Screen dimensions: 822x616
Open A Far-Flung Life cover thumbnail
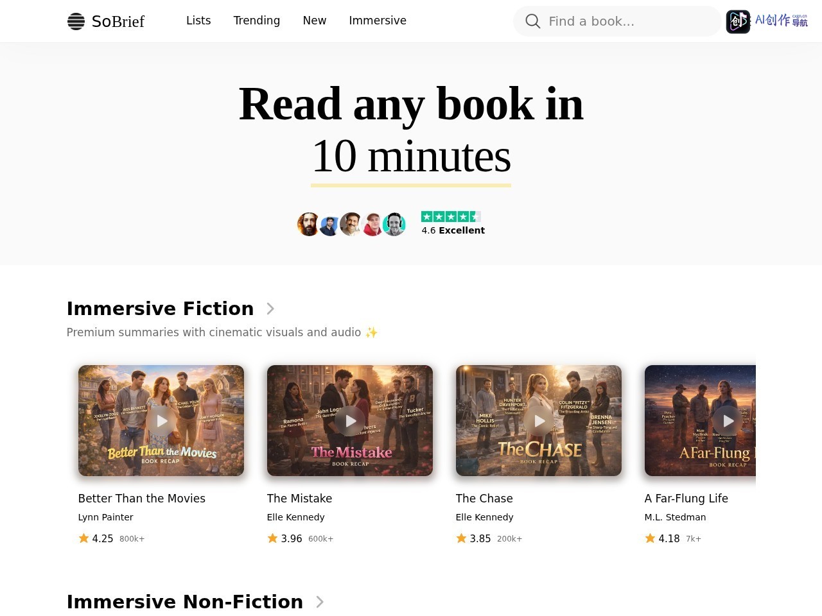pyautogui.click(x=700, y=421)
